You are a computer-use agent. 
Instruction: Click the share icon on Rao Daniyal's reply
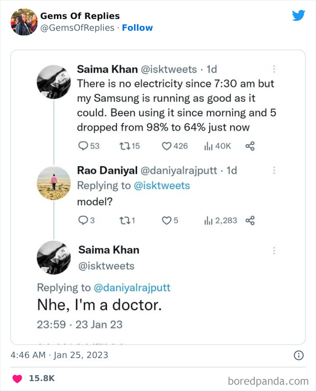[x=250, y=220]
